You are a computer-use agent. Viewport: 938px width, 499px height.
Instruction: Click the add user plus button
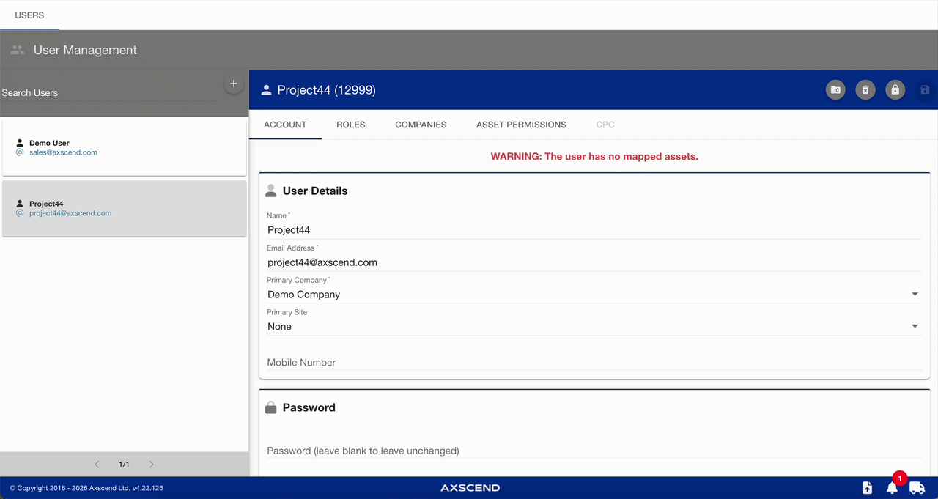(x=234, y=84)
